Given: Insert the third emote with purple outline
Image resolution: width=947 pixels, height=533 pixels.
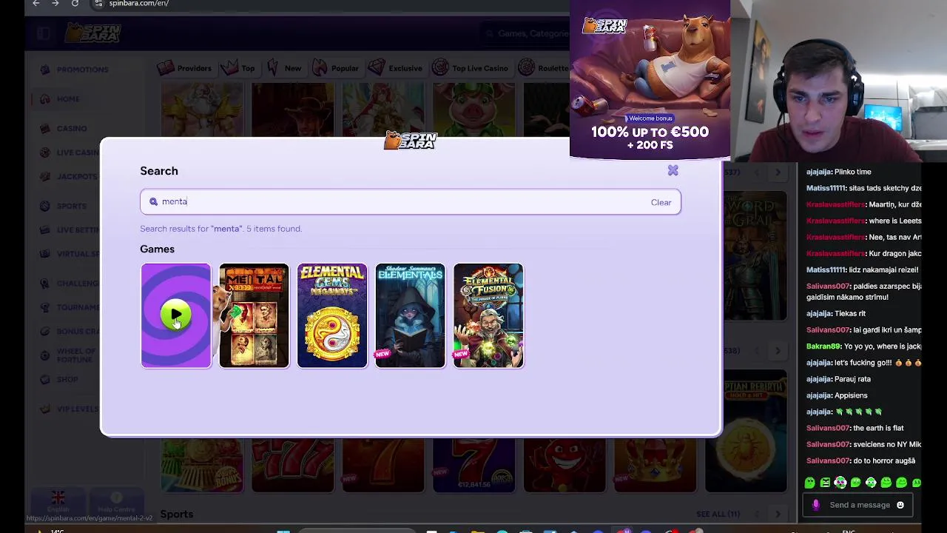Looking at the screenshot, I should pos(840,483).
